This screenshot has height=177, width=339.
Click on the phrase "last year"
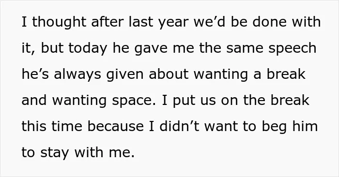158,23
